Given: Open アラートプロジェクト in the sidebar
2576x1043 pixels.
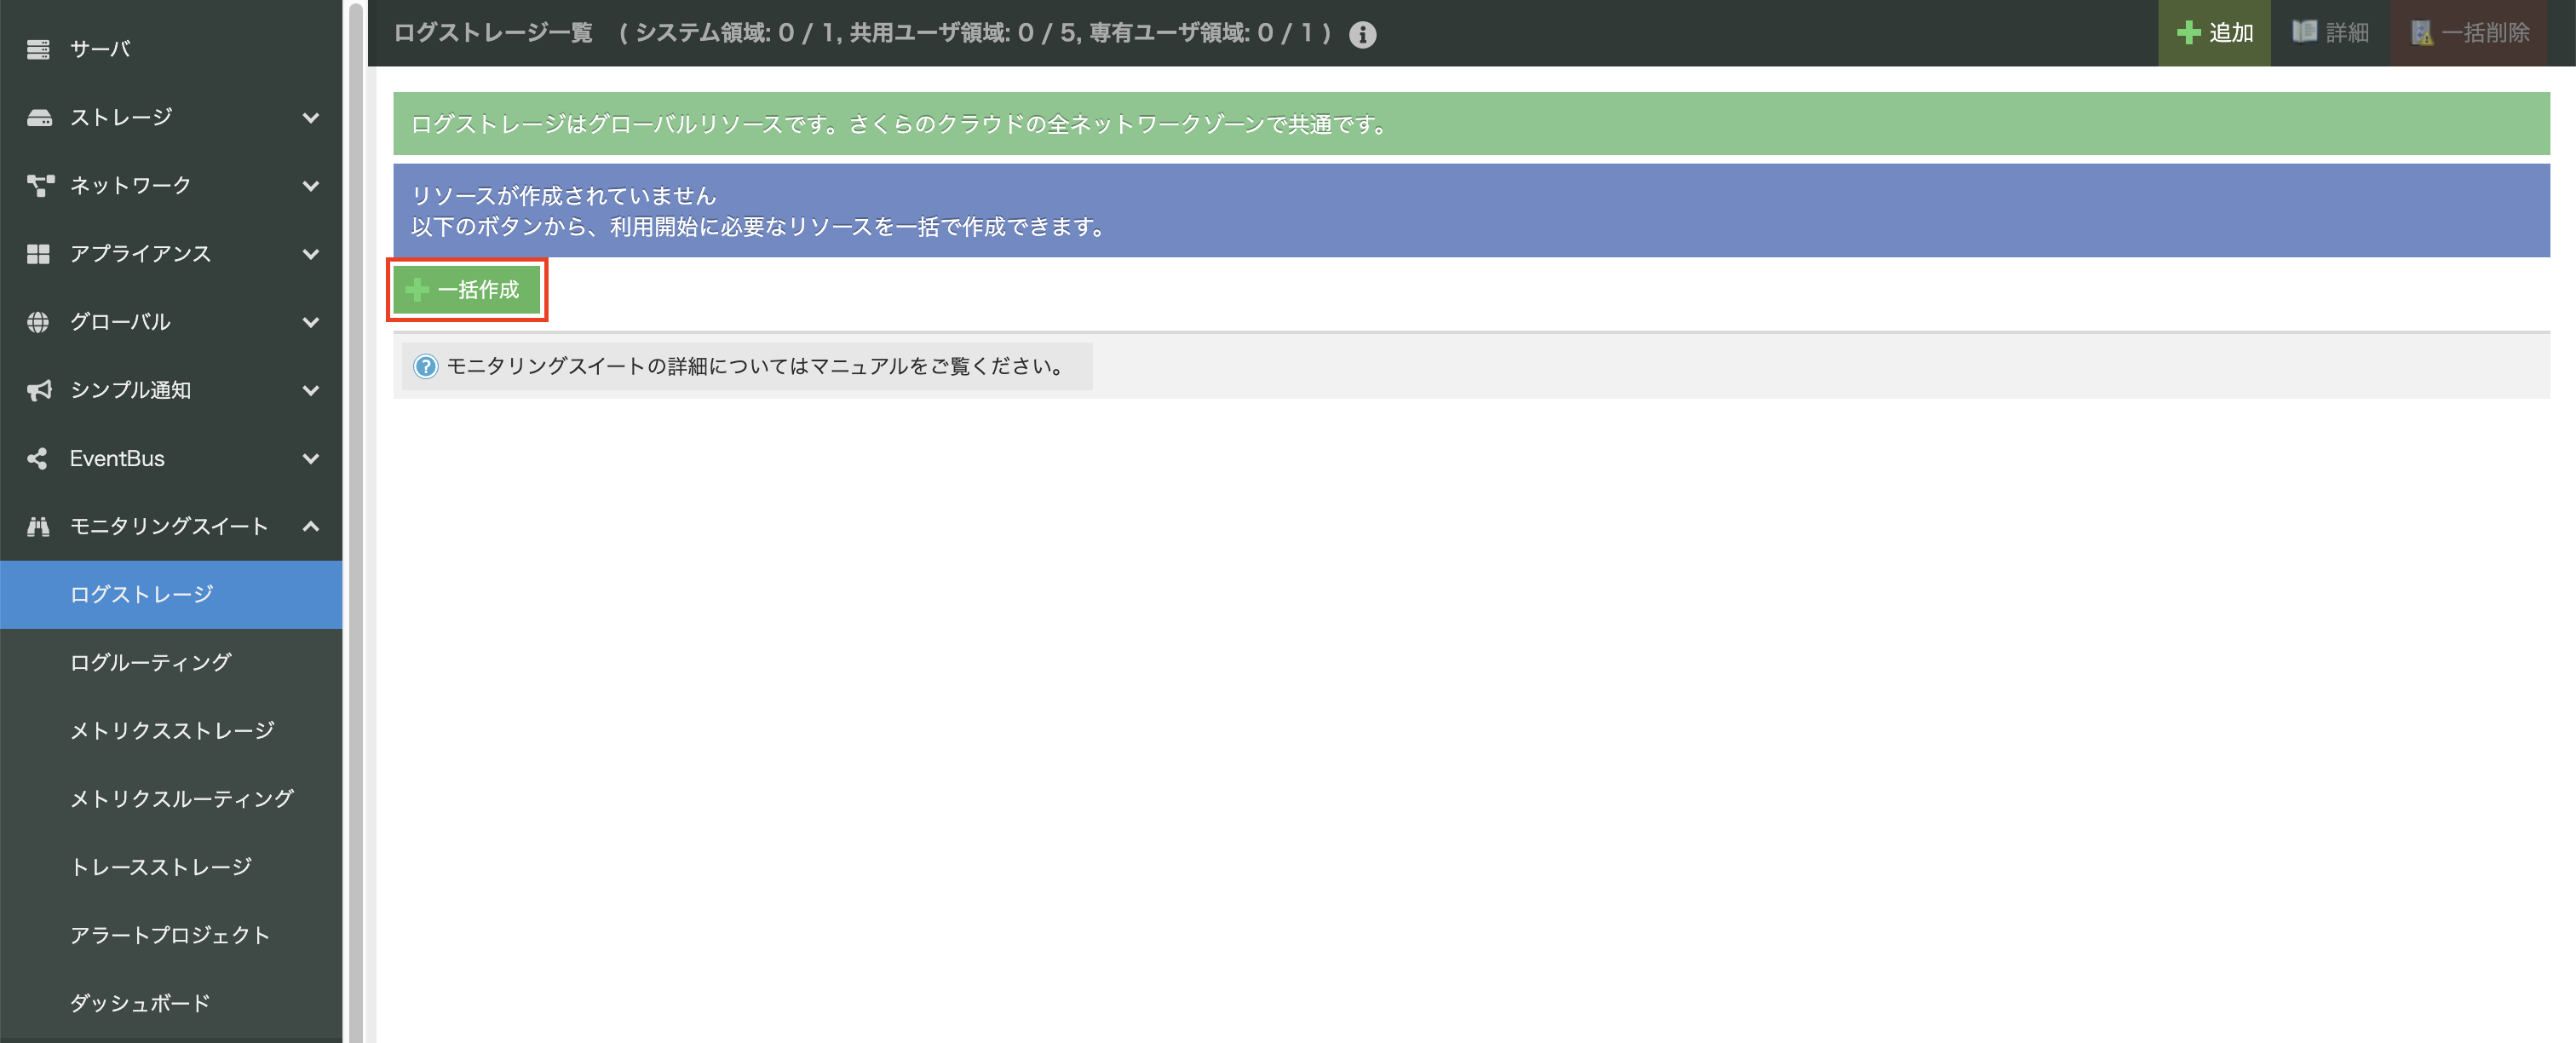Looking at the screenshot, I should 171,935.
